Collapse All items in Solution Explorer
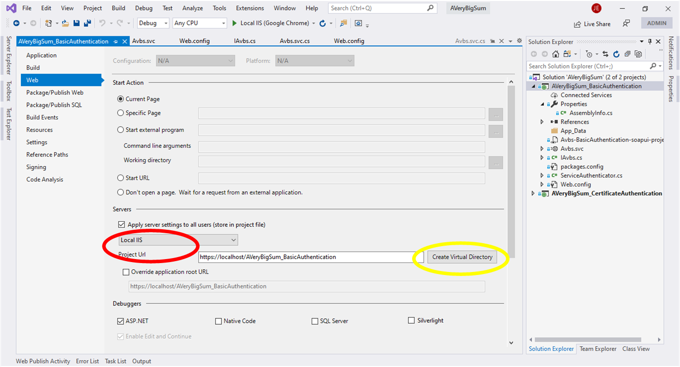Screen dimensions: 680x367 pyautogui.click(x=628, y=54)
